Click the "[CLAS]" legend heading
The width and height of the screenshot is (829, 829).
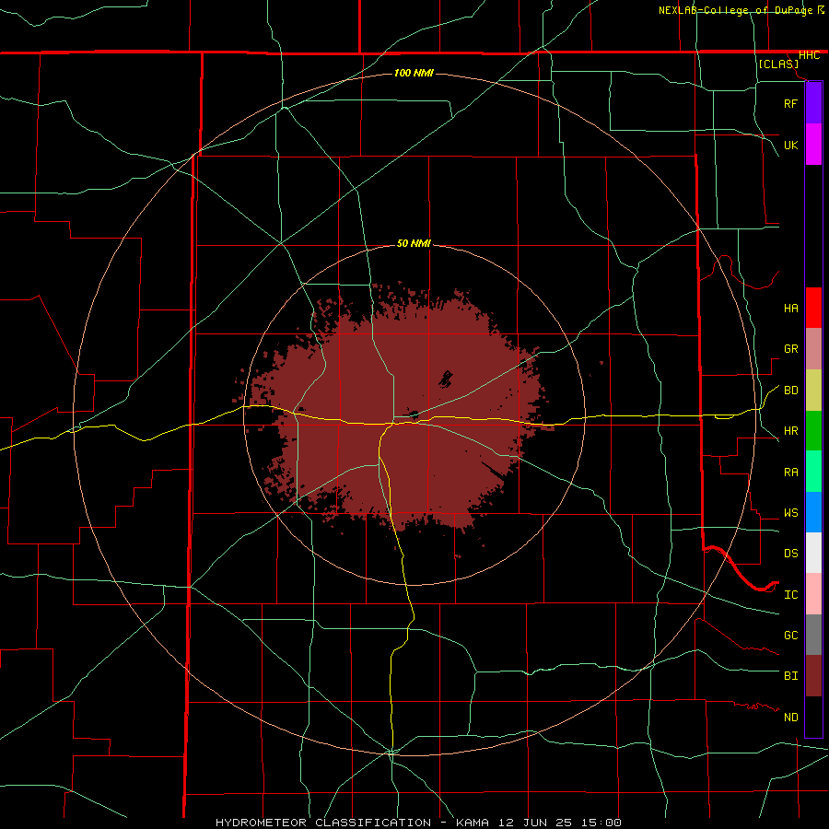778,64
